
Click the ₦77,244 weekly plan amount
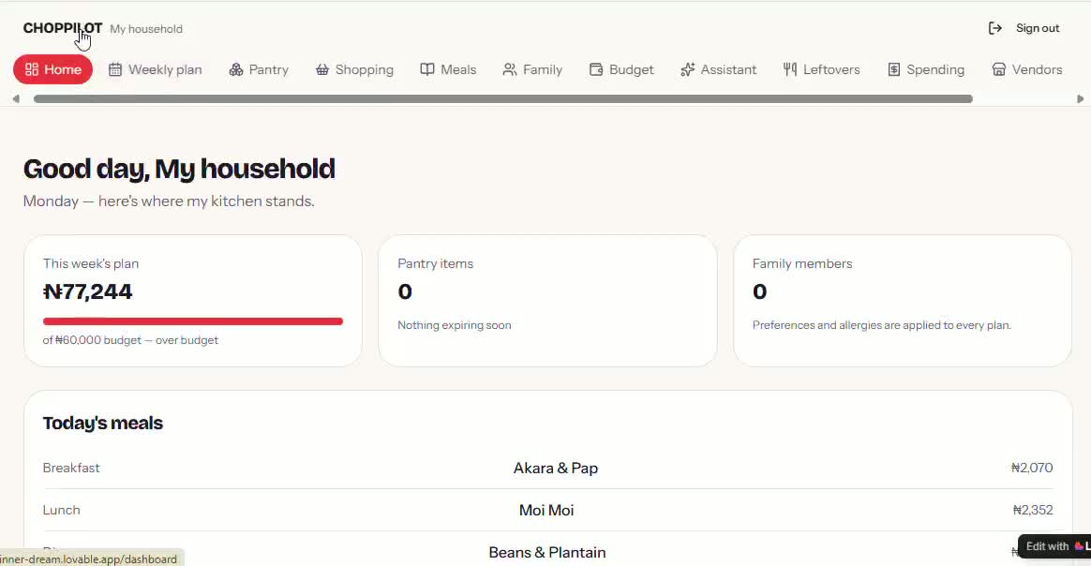pos(88,291)
